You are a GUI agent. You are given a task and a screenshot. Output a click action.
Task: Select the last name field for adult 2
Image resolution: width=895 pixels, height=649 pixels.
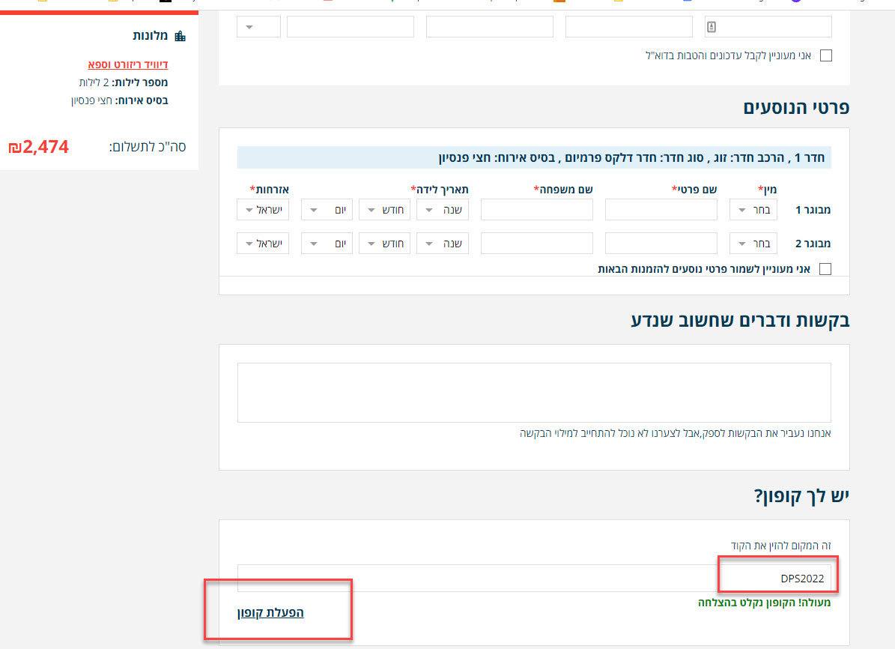point(536,244)
